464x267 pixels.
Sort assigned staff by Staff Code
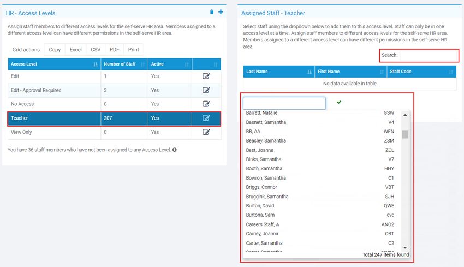[421, 72]
